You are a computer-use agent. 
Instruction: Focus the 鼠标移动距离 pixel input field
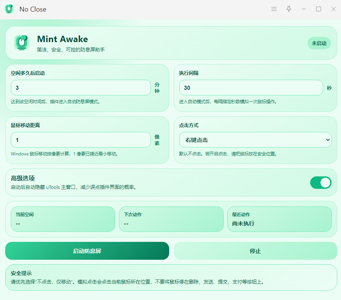tap(80, 140)
